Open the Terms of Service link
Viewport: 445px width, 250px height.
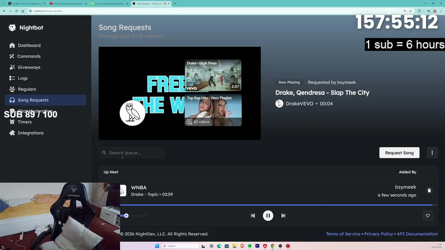pos(343,234)
